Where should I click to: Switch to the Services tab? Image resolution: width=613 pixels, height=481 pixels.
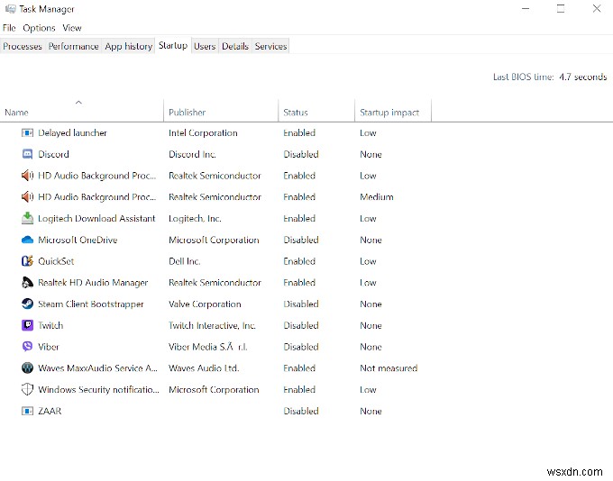(270, 46)
